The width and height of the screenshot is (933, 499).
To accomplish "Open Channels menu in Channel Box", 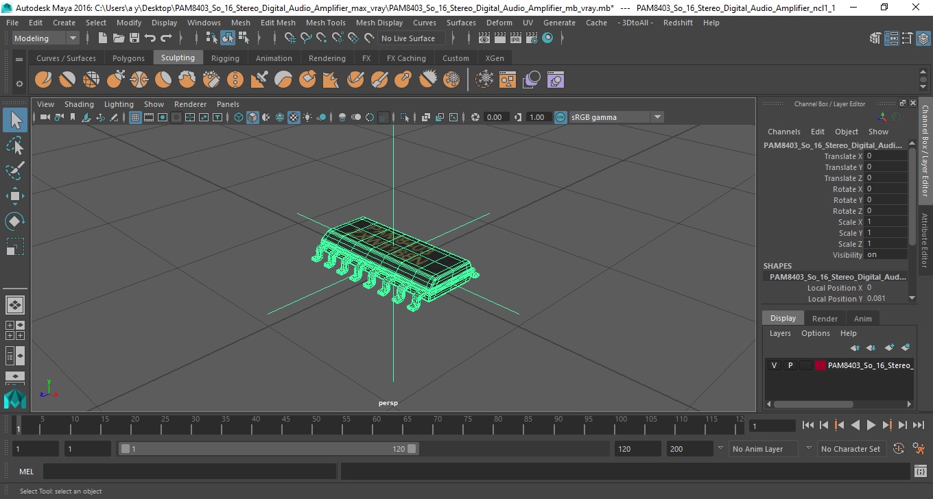I will pyautogui.click(x=783, y=132).
